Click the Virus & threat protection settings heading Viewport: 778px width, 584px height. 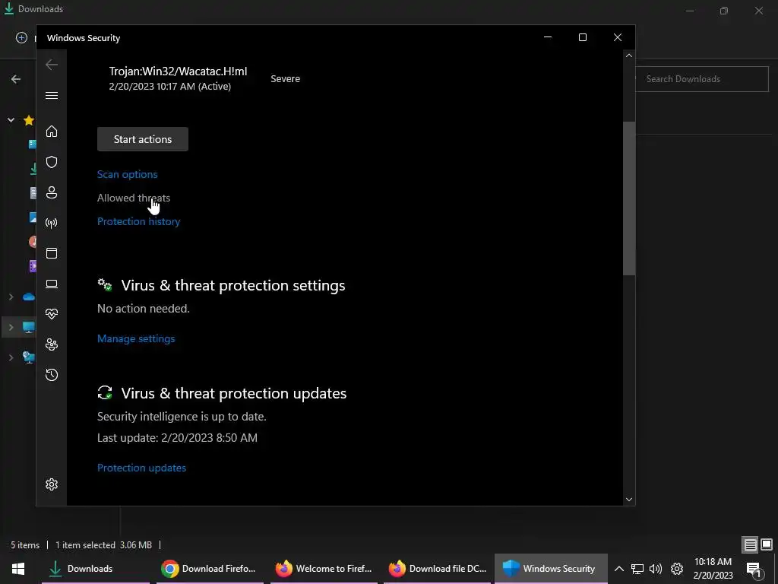coord(233,286)
